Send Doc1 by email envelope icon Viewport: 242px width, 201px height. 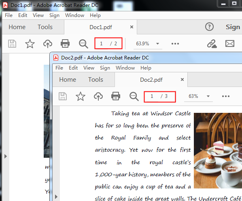pos(230,44)
